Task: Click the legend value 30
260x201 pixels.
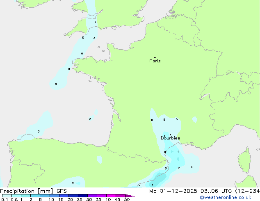Action: click(x=89, y=199)
